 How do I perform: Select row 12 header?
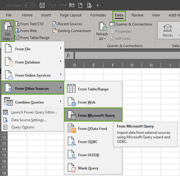pyautogui.click(x=4, y=137)
